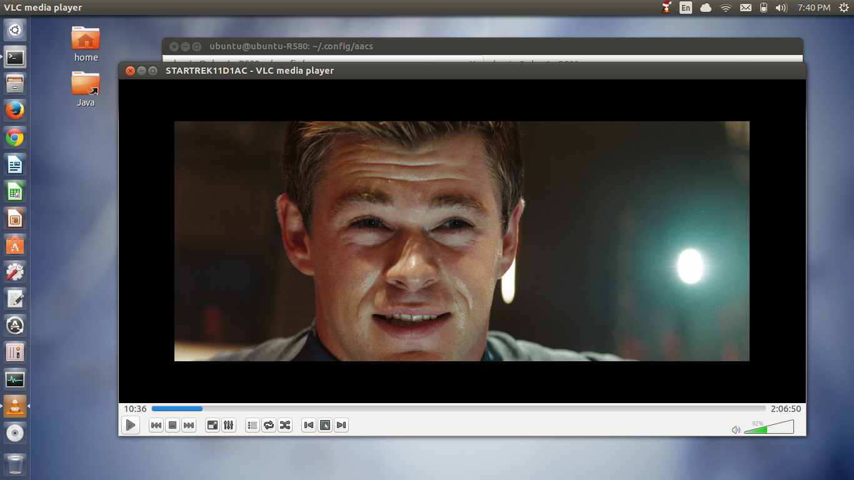Open VLC extended settings equalizer
The image size is (854, 480).
pyautogui.click(x=229, y=426)
